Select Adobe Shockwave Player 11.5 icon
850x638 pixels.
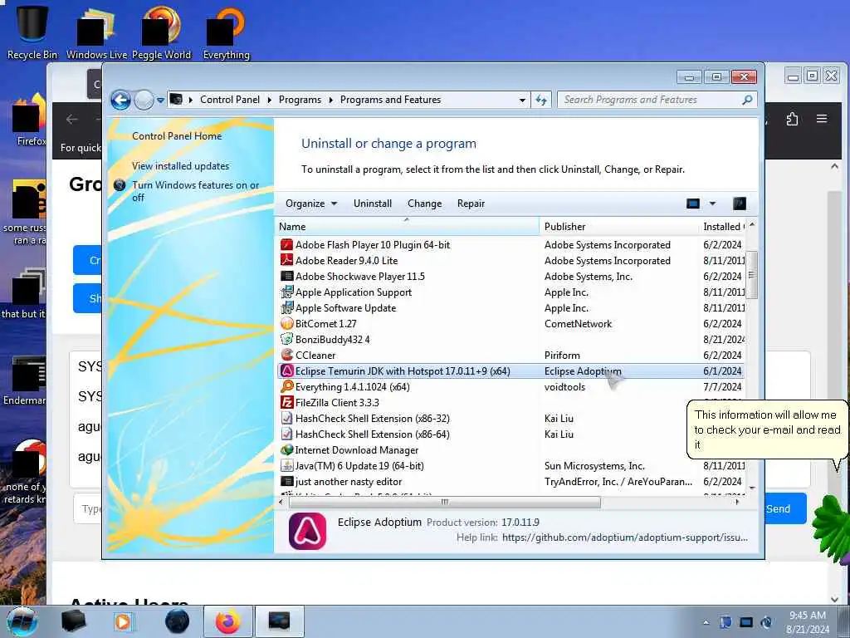286,276
